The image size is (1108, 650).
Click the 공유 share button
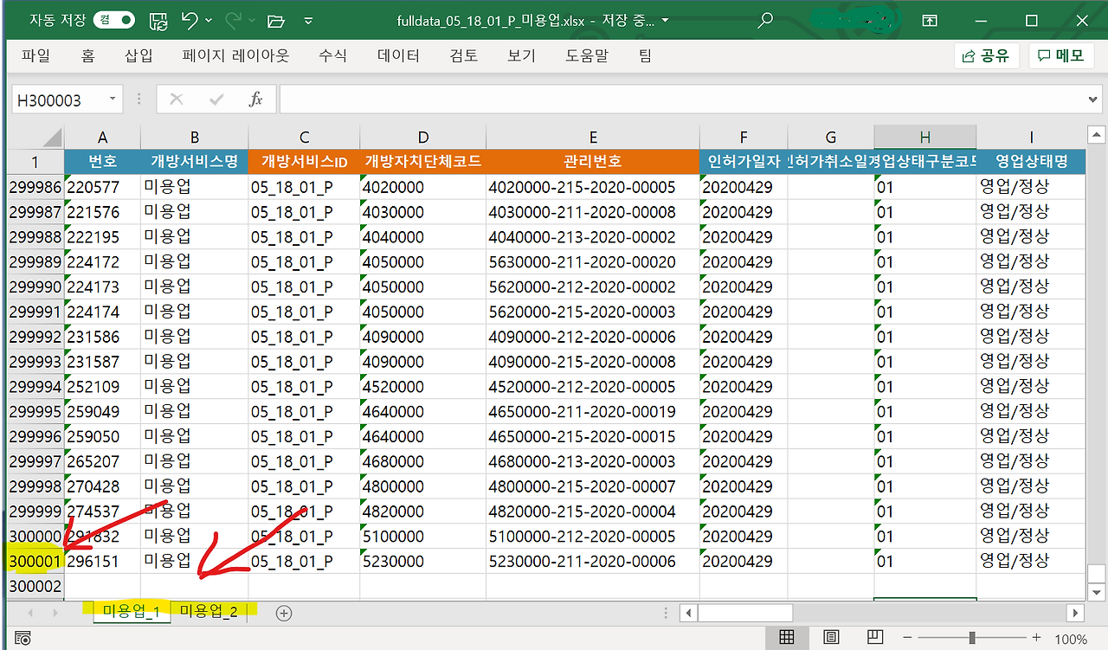coord(987,56)
